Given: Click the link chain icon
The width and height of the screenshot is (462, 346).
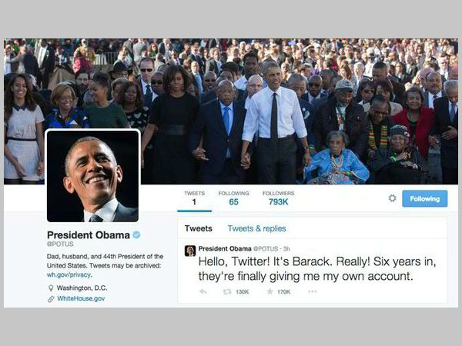Looking at the screenshot, I should point(51,299).
